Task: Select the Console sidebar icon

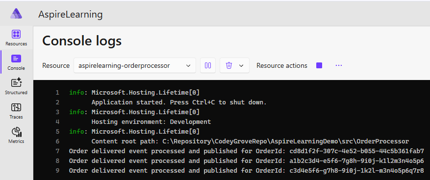Action: point(16,59)
